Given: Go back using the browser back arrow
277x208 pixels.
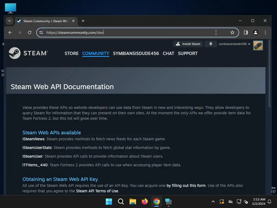Looking at the screenshot, I should coord(10,32).
